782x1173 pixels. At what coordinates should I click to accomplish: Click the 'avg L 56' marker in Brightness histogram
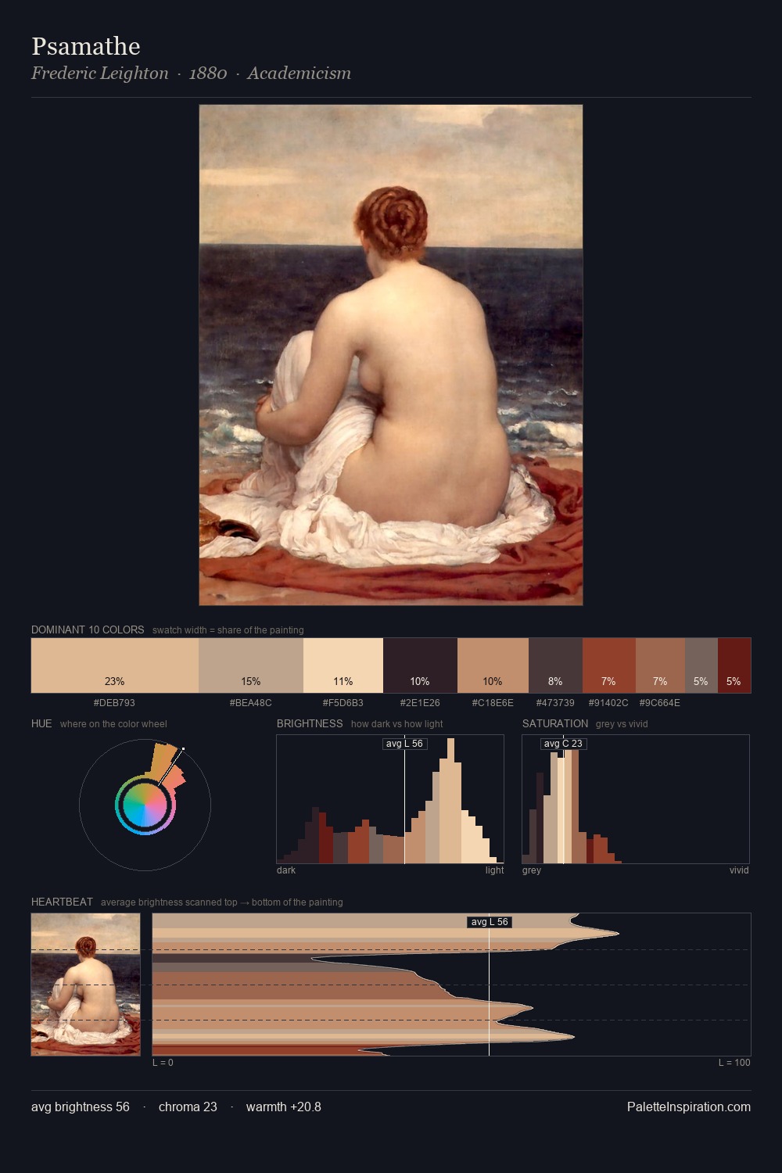click(405, 744)
